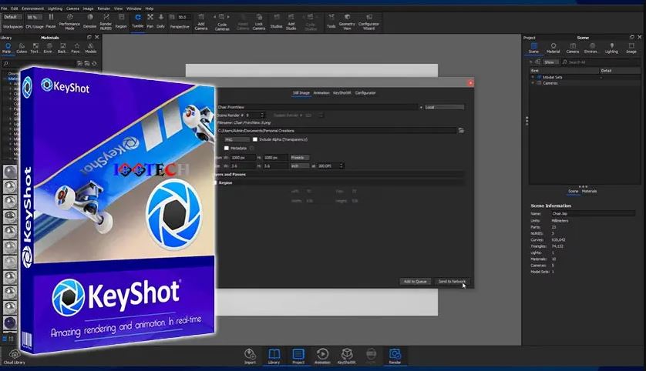The image size is (646, 371).
Task: Launch the Configurator Wizard
Action: pos(368,22)
